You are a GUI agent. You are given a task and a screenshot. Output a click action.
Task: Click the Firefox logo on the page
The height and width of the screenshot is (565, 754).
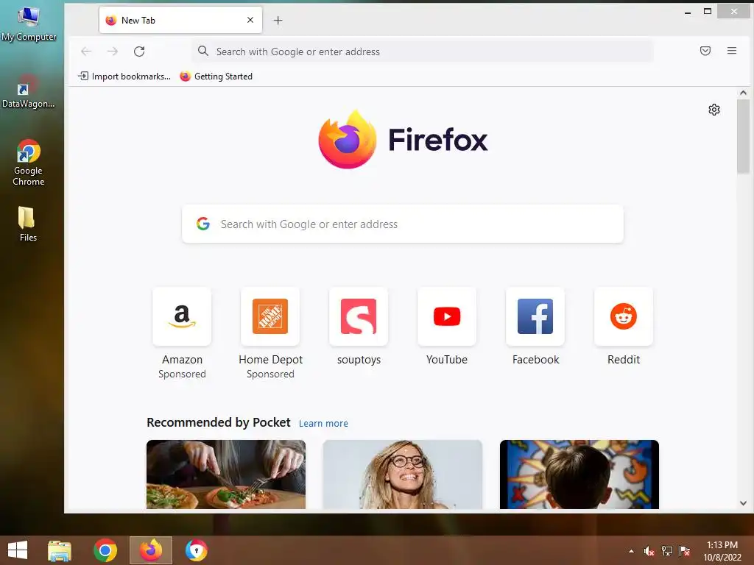[x=403, y=139]
